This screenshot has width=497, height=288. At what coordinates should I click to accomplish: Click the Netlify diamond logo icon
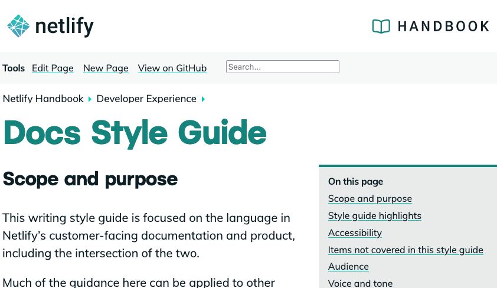18,26
